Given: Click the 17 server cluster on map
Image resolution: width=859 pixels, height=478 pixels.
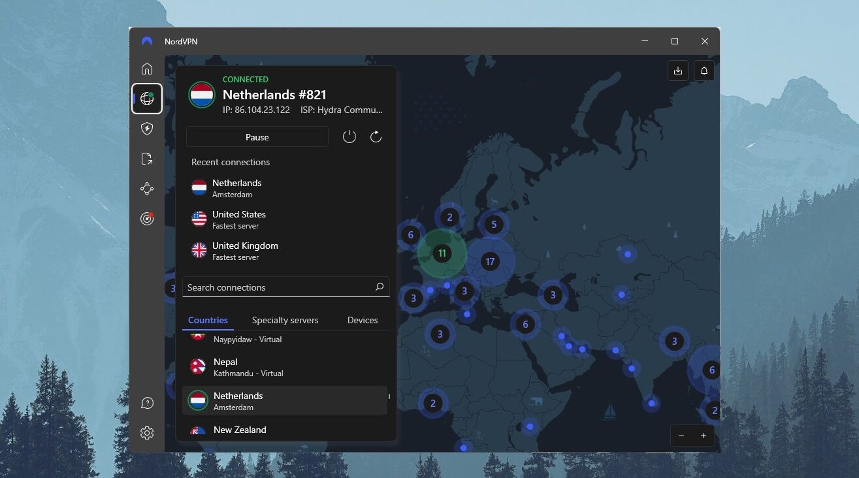Looking at the screenshot, I should click(x=490, y=262).
